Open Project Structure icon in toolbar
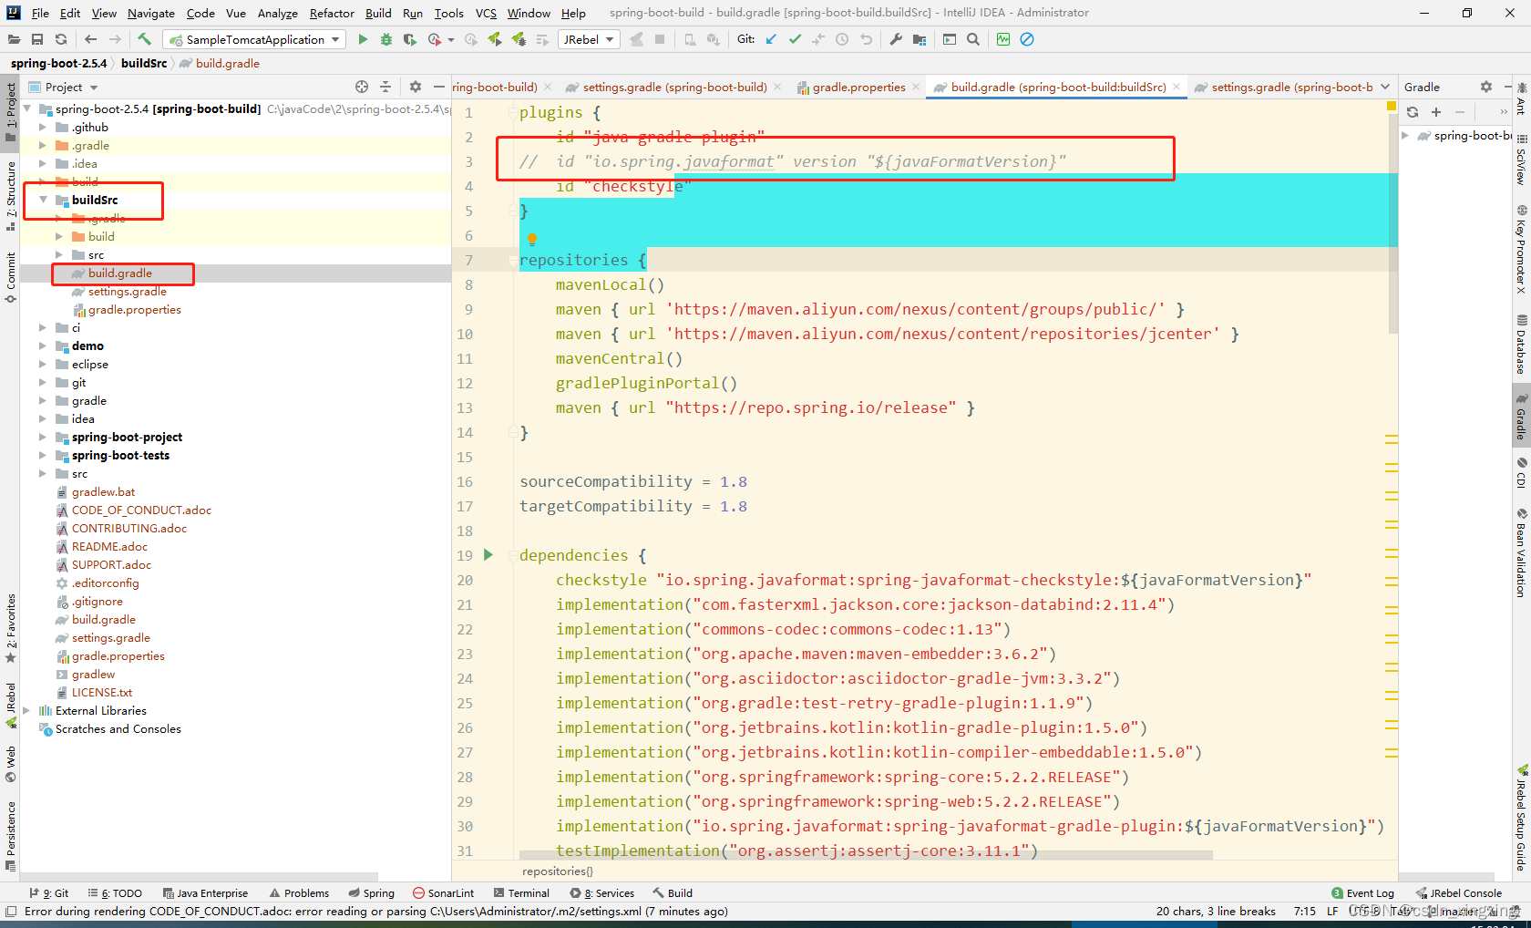 pos(920,39)
